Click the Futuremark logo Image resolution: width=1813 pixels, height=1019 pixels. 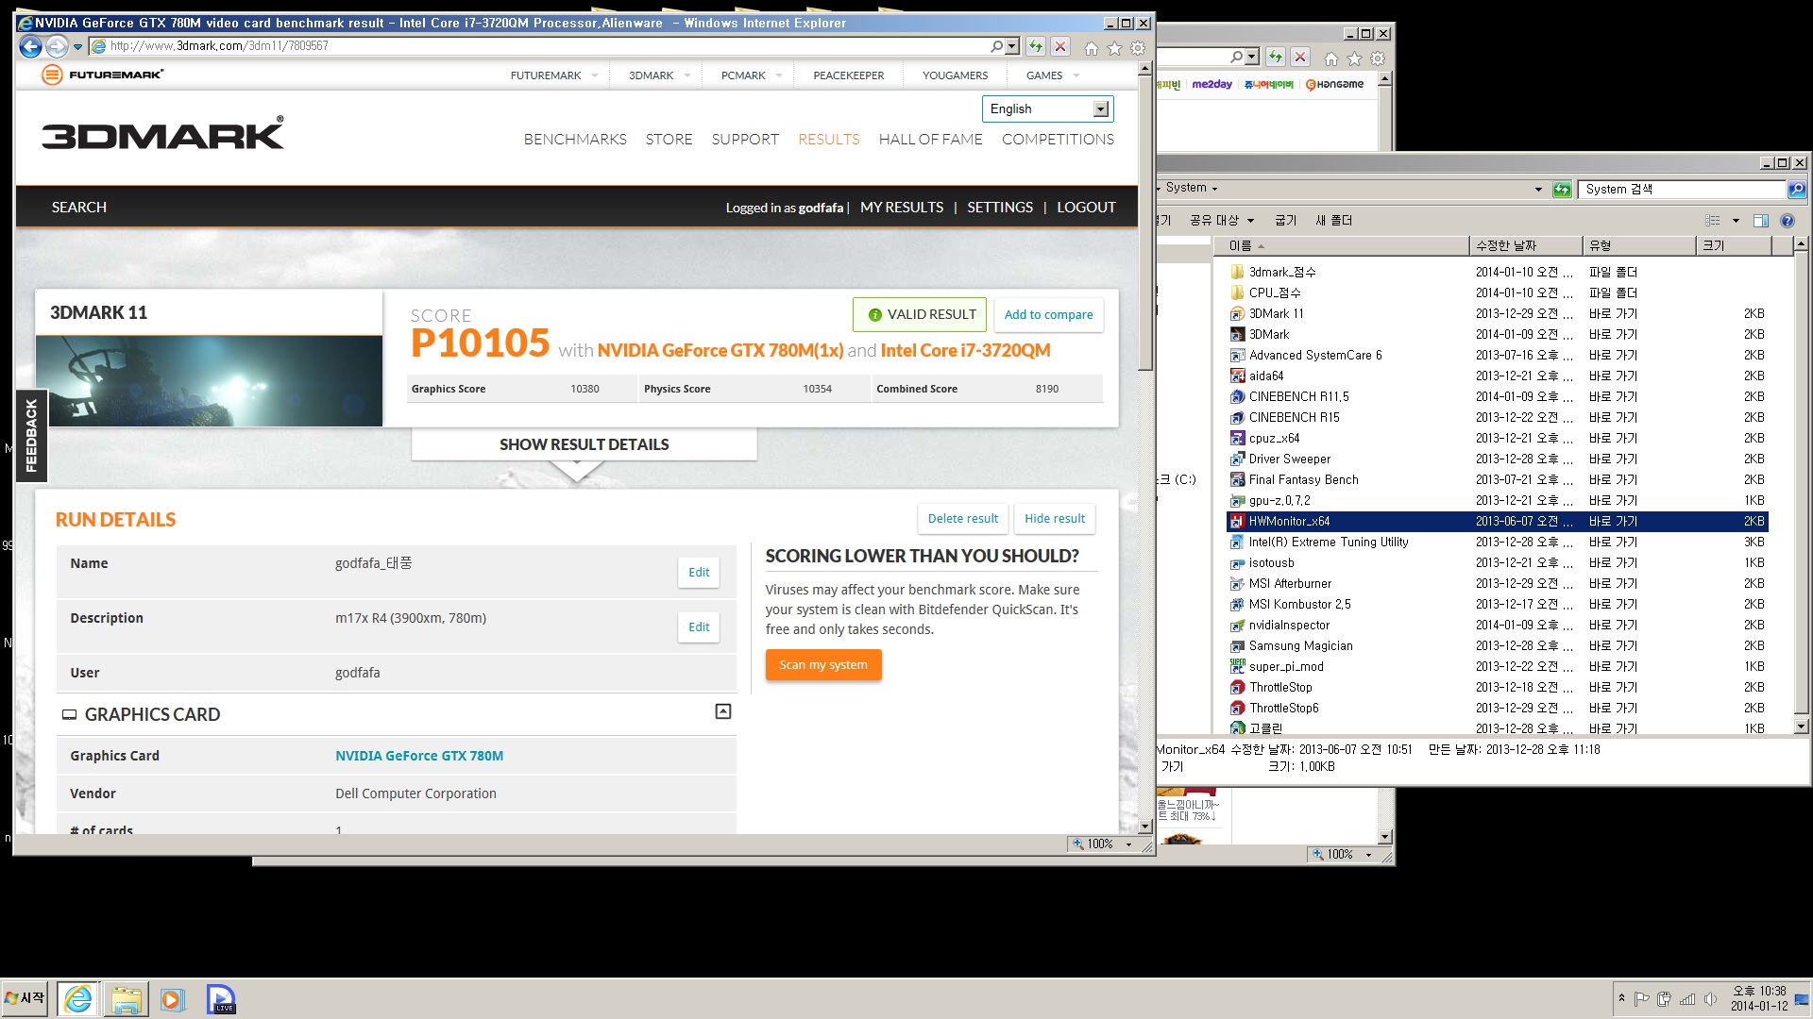point(103,75)
